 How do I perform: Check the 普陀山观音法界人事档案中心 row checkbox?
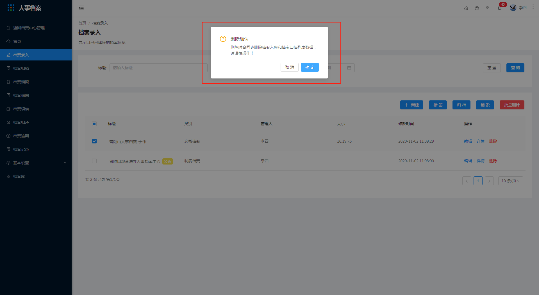94,161
